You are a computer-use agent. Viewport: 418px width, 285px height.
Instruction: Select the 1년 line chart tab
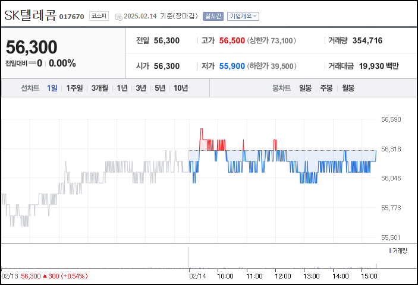coord(122,88)
